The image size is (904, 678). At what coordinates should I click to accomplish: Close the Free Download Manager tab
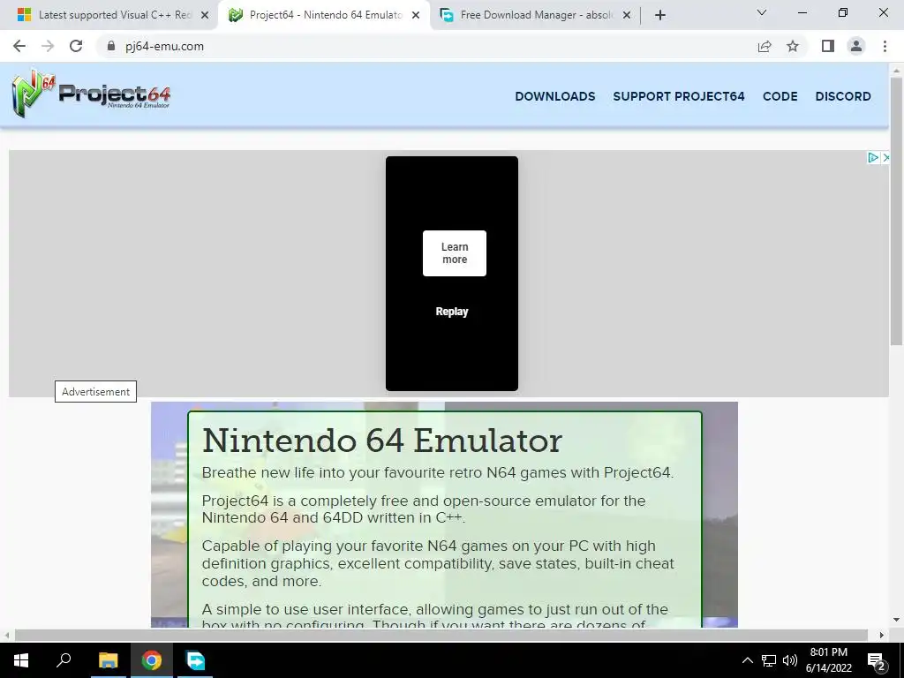tap(627, 15)
